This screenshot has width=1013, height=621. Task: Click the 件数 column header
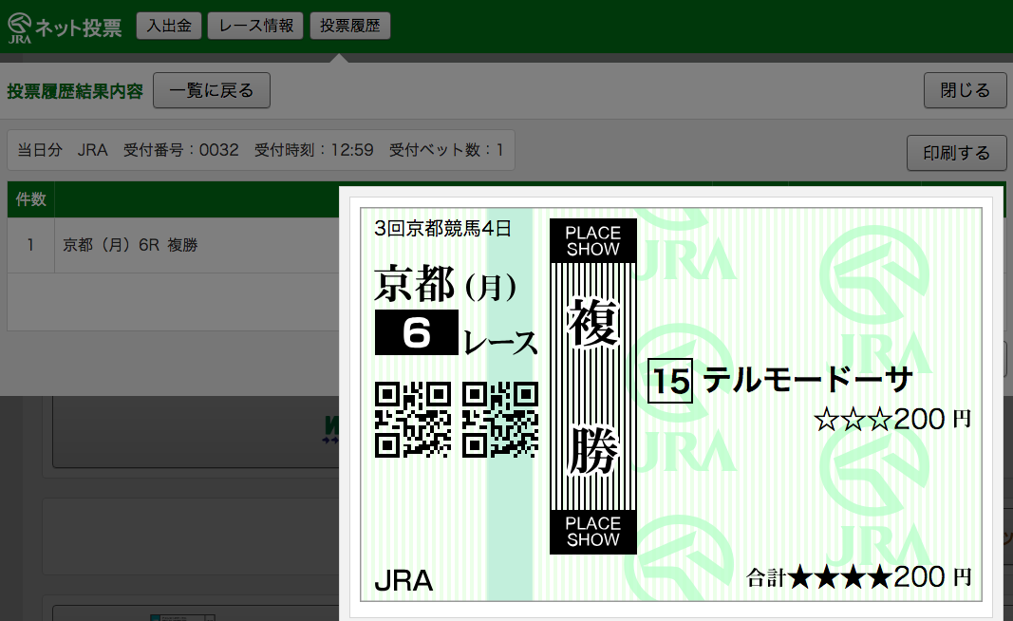(x=30, y=199)
